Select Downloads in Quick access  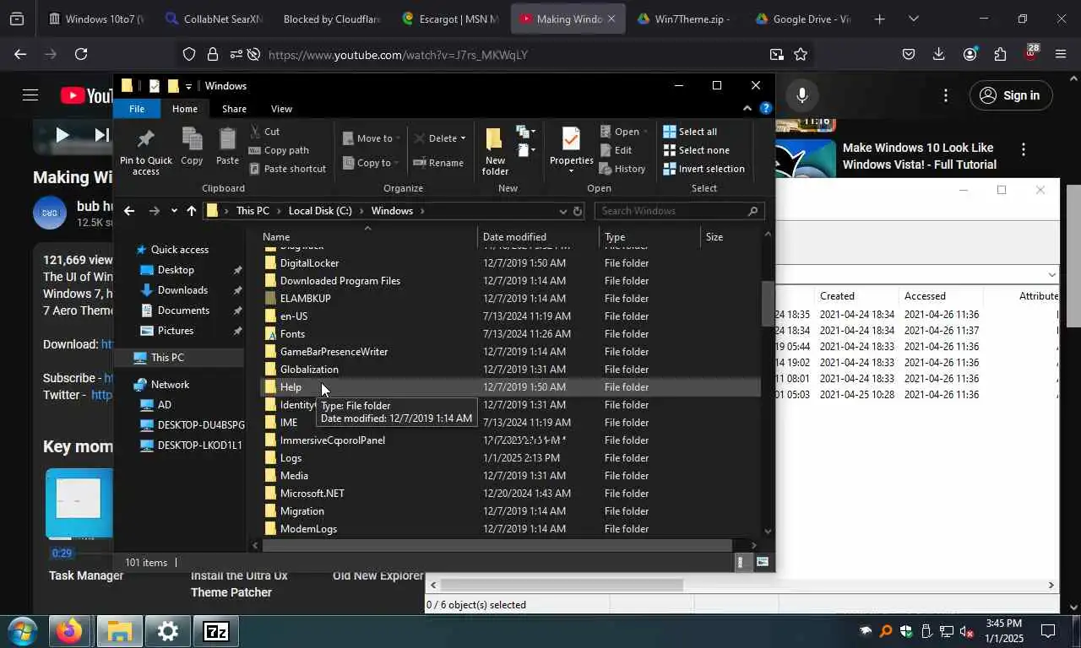click(182, 290)
